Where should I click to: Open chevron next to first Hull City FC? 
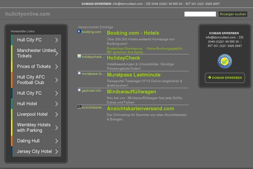click(57, 40)
